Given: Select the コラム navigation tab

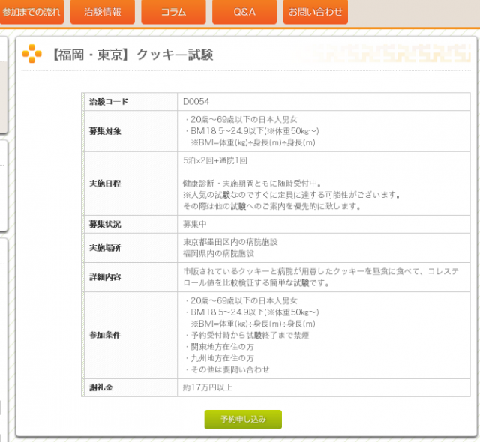Looking at the screenshot, I should 173,12.
